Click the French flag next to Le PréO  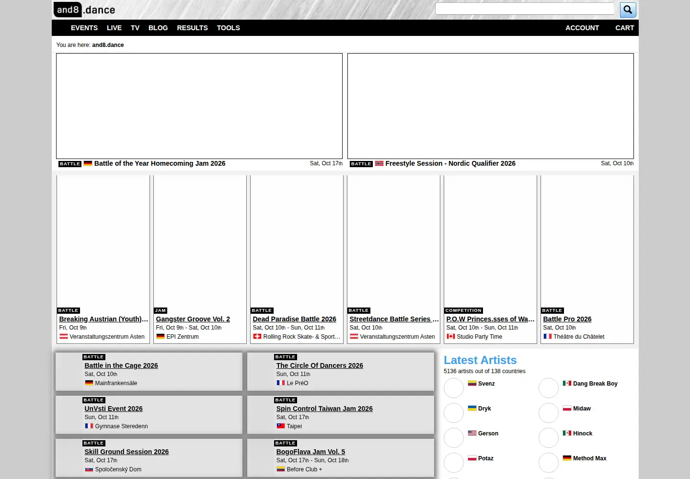coord(280,383)
